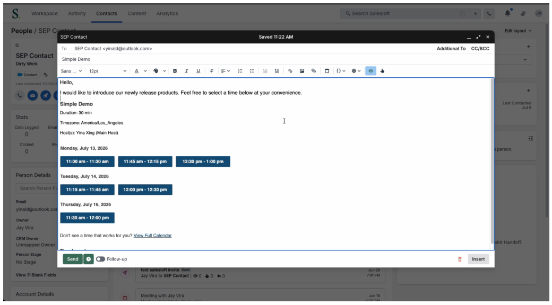Minimize the SEP Contact email composer
The width and height of the screenshot is (552, 305).
tap(469, 37)
